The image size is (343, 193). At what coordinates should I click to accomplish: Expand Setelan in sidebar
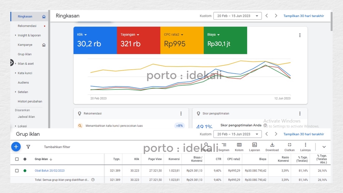(x=15, y=92)
